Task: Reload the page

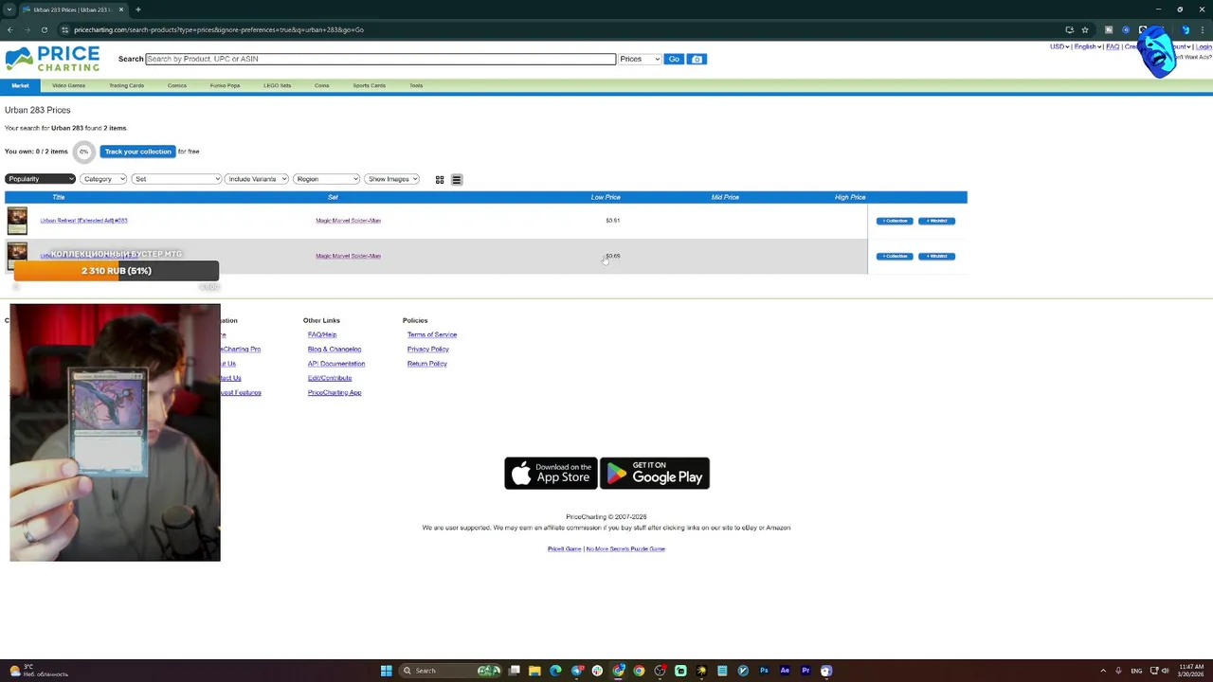Action: [x=44, y=29]
